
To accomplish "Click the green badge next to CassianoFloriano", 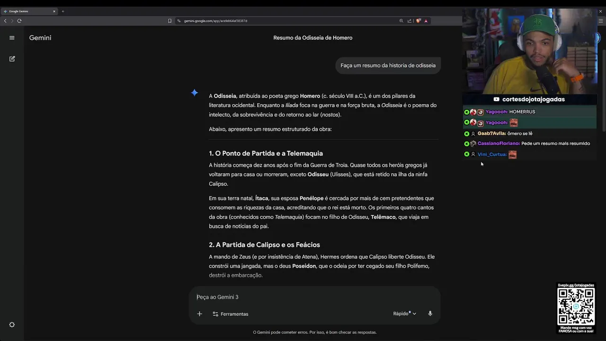I will pyautogui.click(x=466, y=144).
